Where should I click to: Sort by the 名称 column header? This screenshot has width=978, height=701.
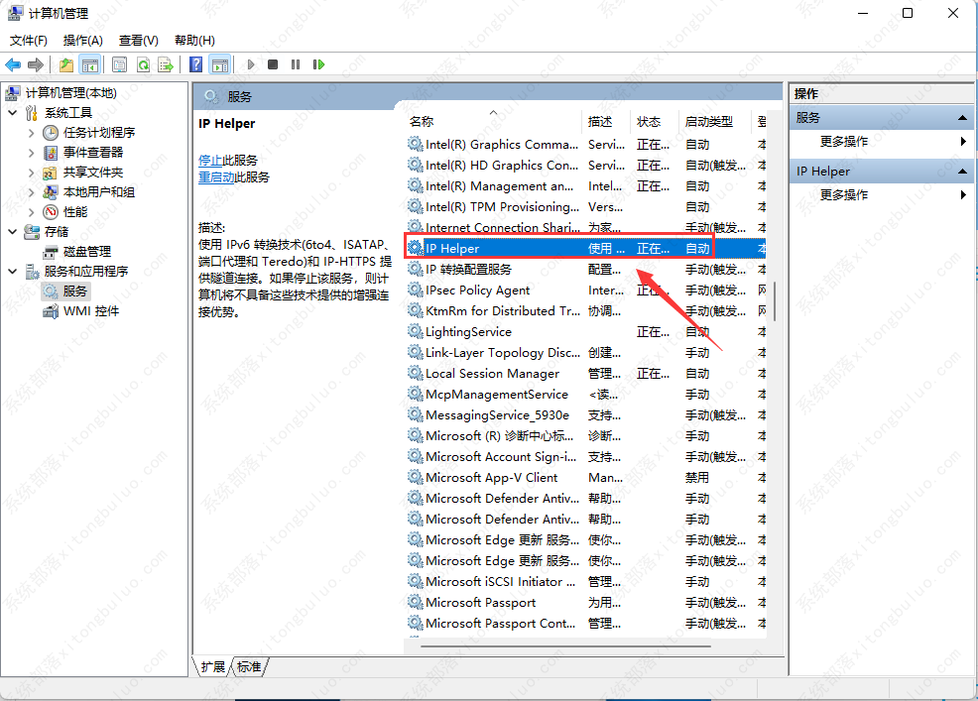coord(493,122)
